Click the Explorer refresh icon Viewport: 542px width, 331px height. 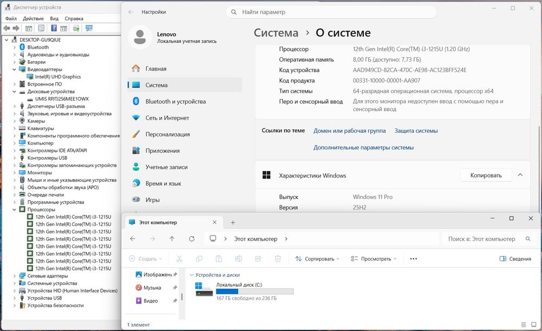(x=192, y=239)
